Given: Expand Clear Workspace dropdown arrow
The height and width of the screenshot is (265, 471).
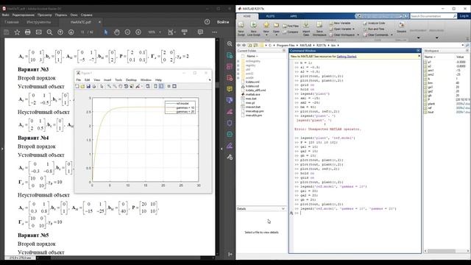Looking at the screenshot, I should click(x=358, y=35).
